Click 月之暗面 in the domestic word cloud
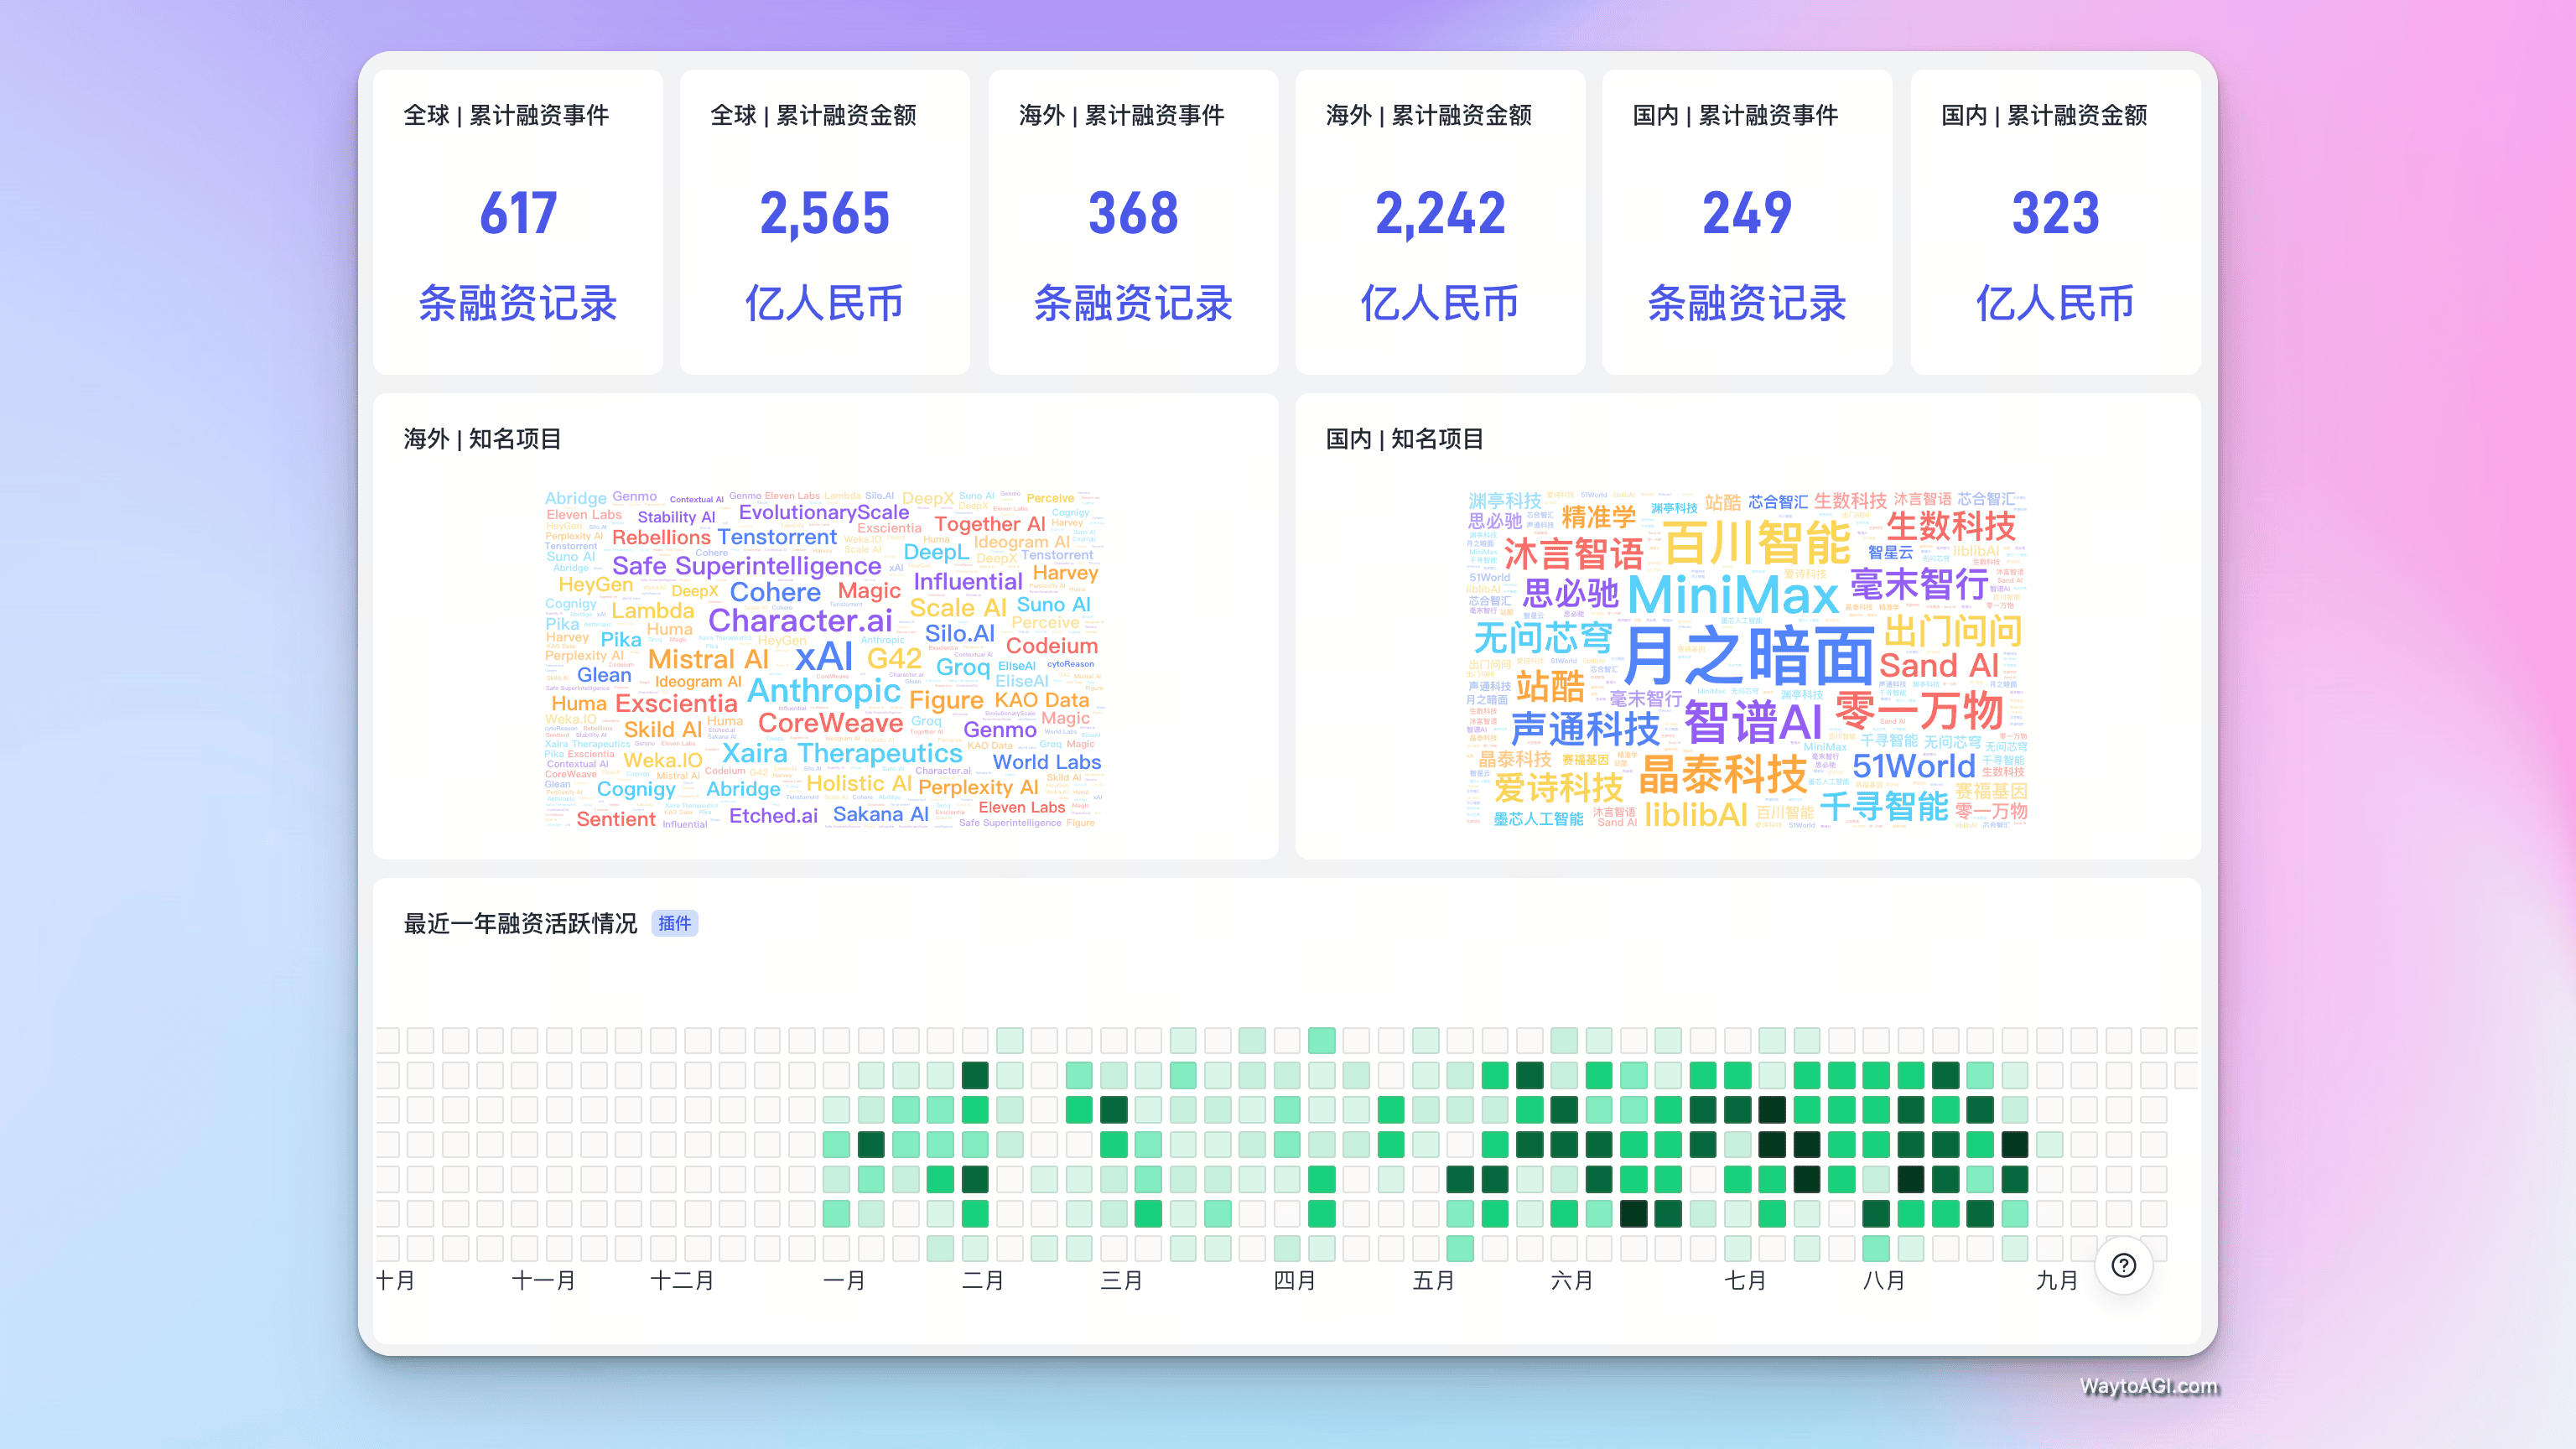 (x=1748, y=656)
